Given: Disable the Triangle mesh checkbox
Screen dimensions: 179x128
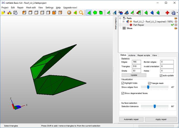Looking at the screenshot, I should point(149,83).
